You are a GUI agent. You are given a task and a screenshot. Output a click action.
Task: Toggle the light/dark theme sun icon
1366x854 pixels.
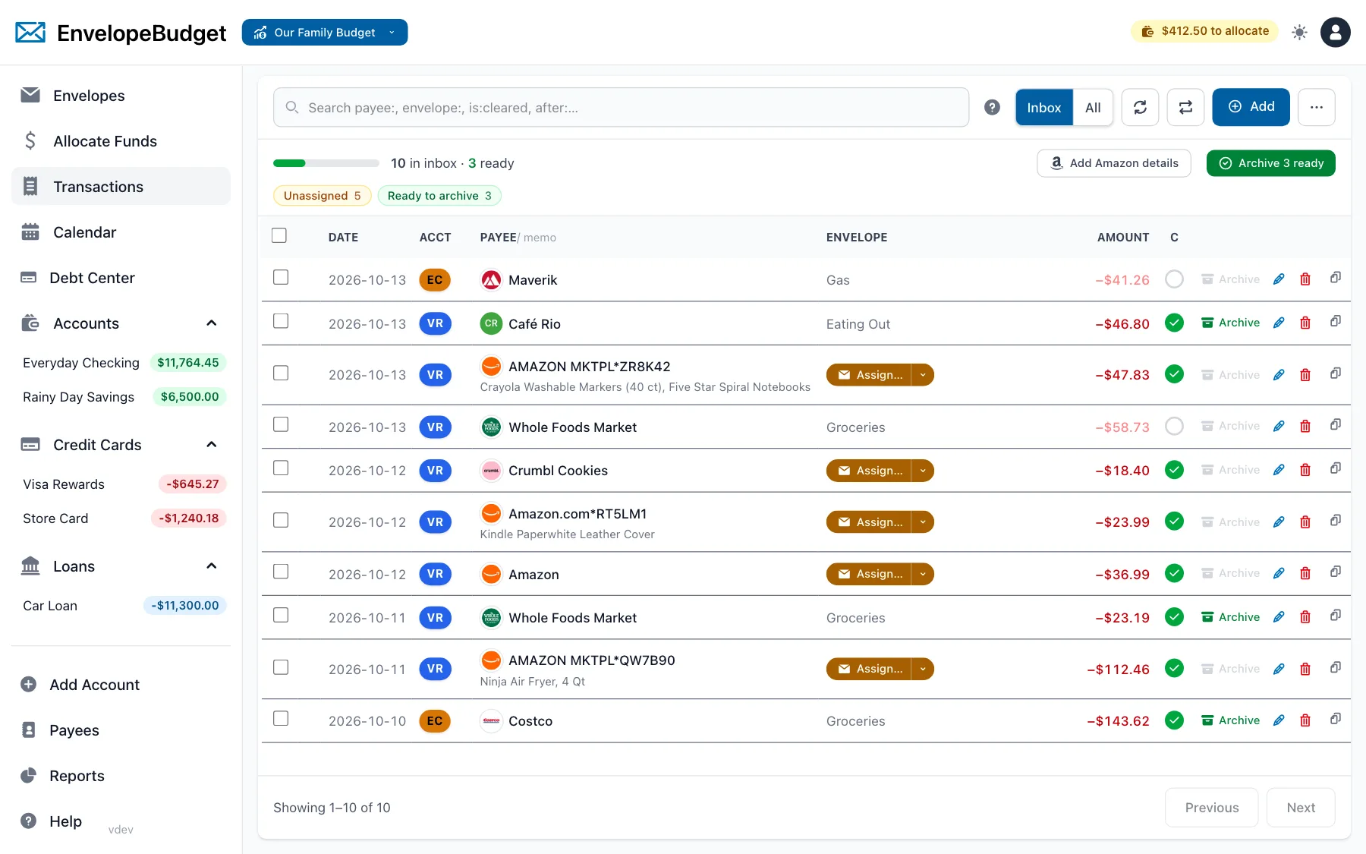coord(1299,32)
